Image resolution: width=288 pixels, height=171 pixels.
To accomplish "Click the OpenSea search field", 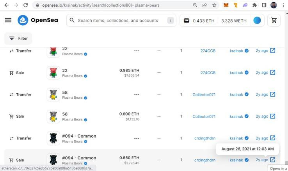I will [x=121, y=20].
